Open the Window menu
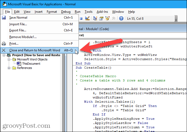 118,12
